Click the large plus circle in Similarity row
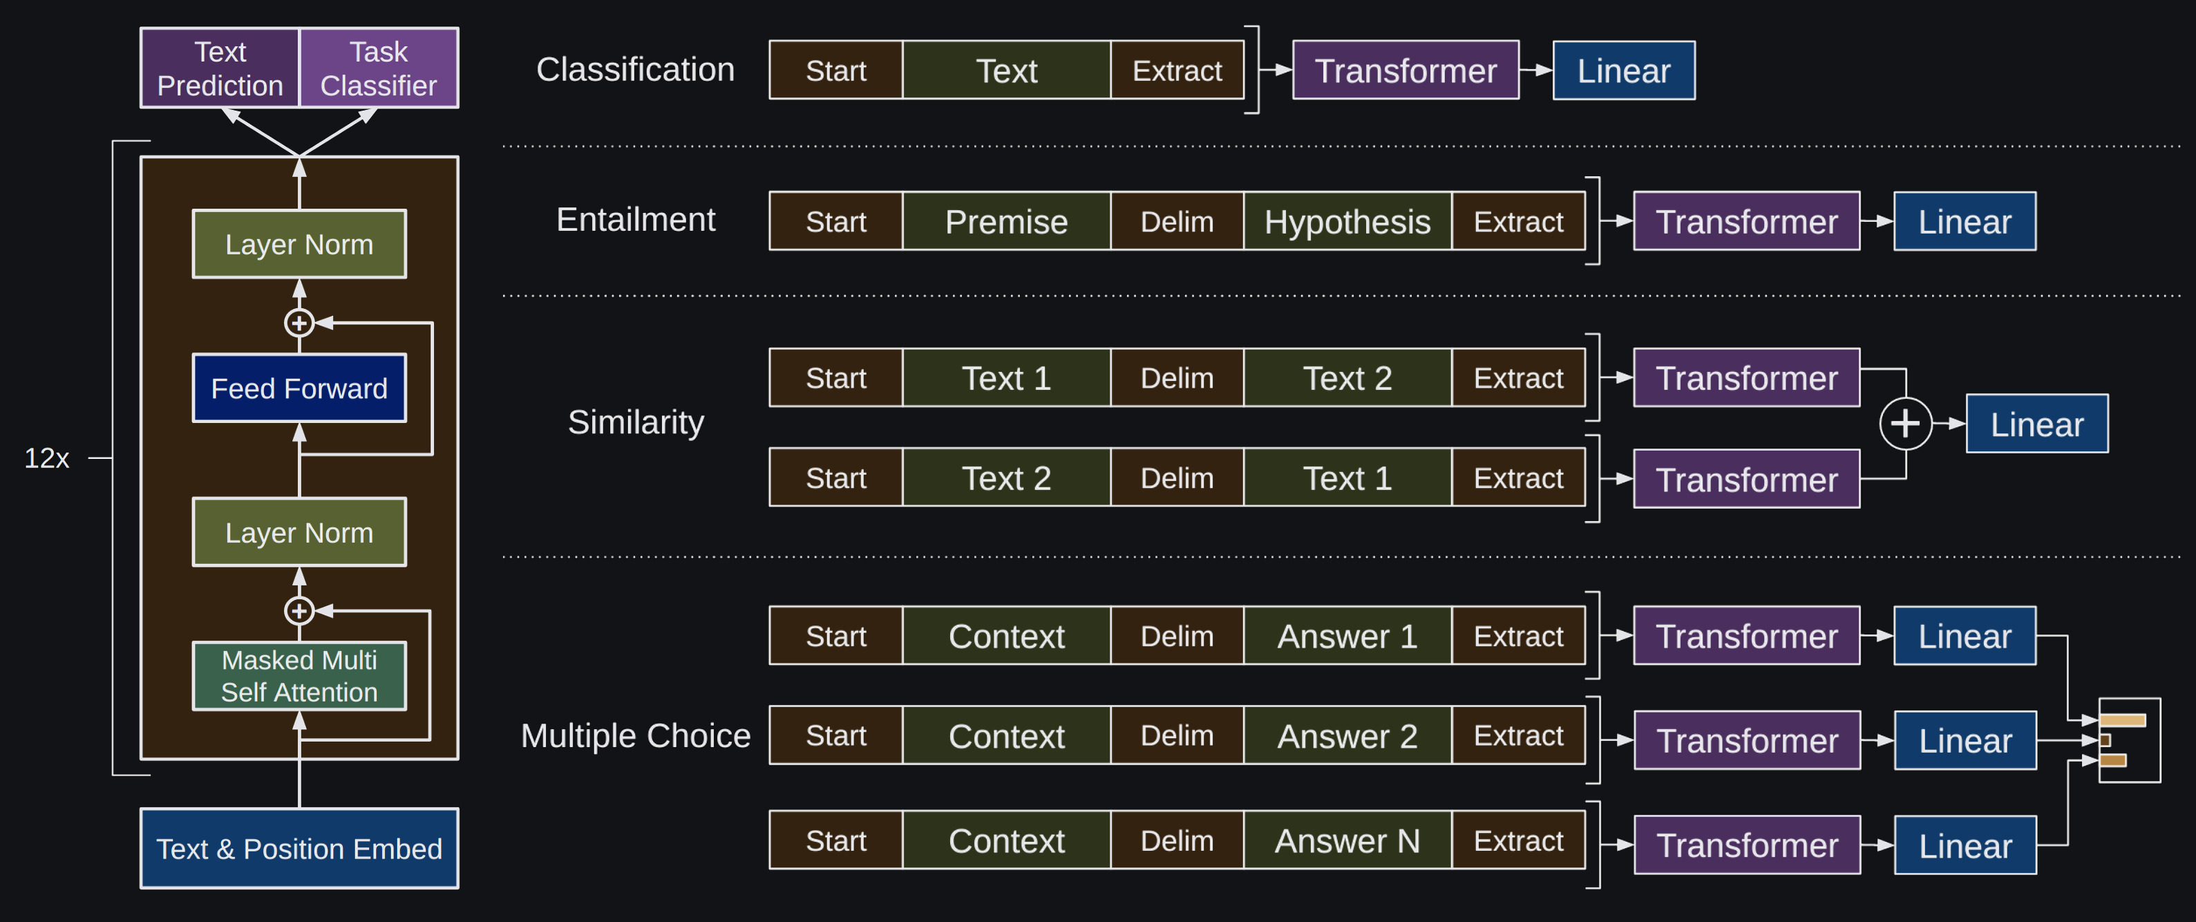This screenshot has width=2196, height=922. pyautogui.click(x=1905, y=423)
